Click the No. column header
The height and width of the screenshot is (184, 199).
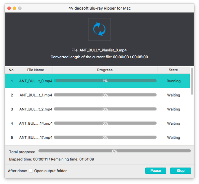tap(12, 70)
